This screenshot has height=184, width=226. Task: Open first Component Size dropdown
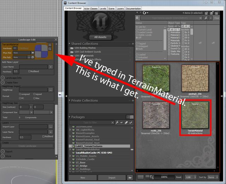(31, 112)
